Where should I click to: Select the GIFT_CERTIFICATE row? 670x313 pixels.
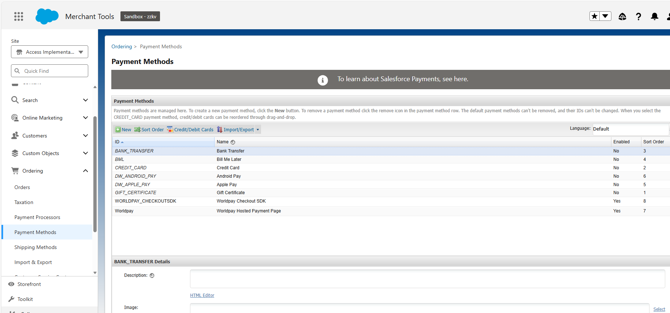coord(391,193)
